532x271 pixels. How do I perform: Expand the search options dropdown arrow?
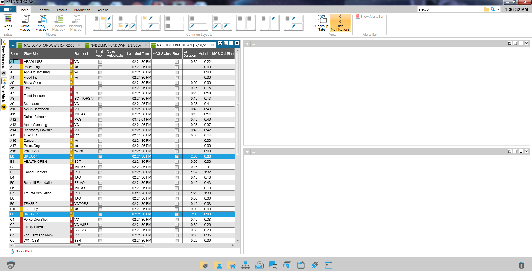click(498, 9)
